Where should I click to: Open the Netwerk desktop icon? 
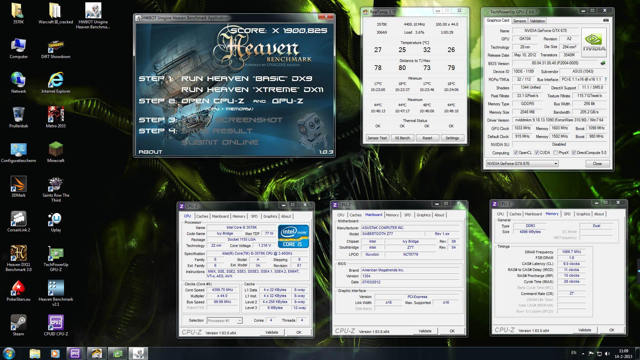[18, 83]
